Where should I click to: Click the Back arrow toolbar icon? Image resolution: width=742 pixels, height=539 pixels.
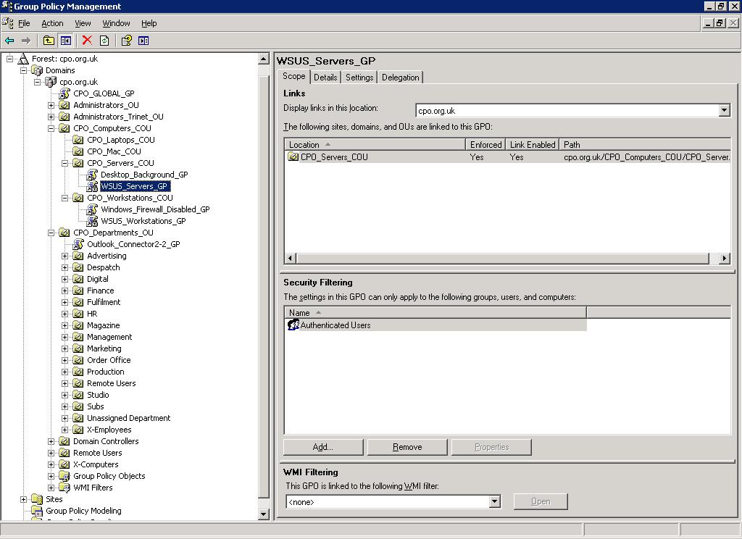tap(9, 41)
